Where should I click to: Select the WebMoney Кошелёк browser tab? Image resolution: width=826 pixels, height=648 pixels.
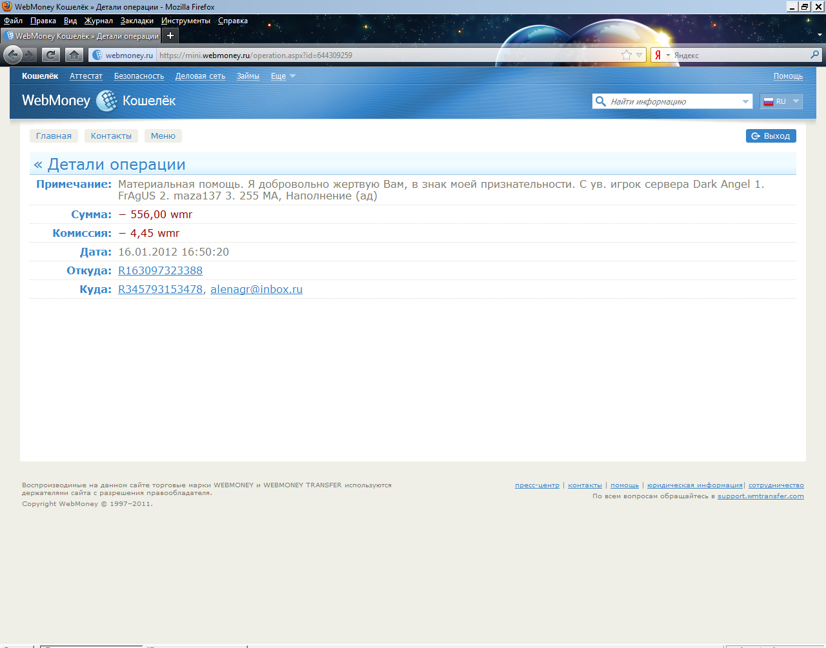pyautogui.click(x=81, y=35)
